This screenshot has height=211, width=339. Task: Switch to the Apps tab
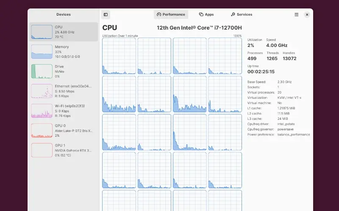coord(206,14)
